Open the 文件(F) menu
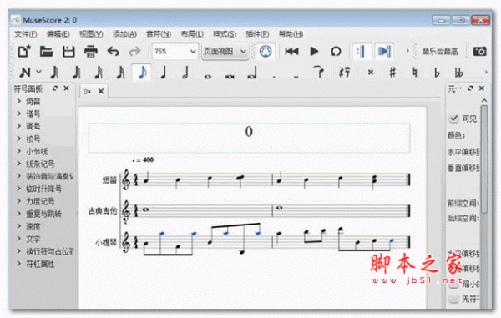501x318 pixels. pyautogui.click(x=26, y=34)
